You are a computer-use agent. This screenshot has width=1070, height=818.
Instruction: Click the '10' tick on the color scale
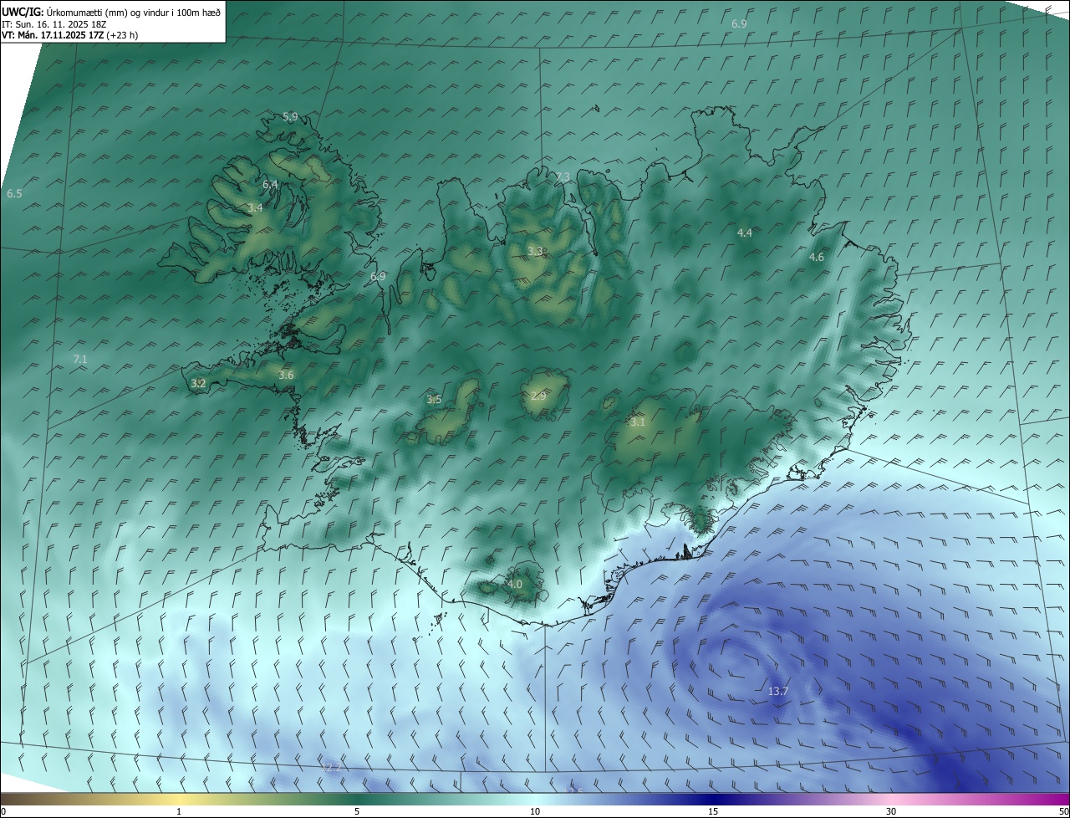tap(535, 811)
